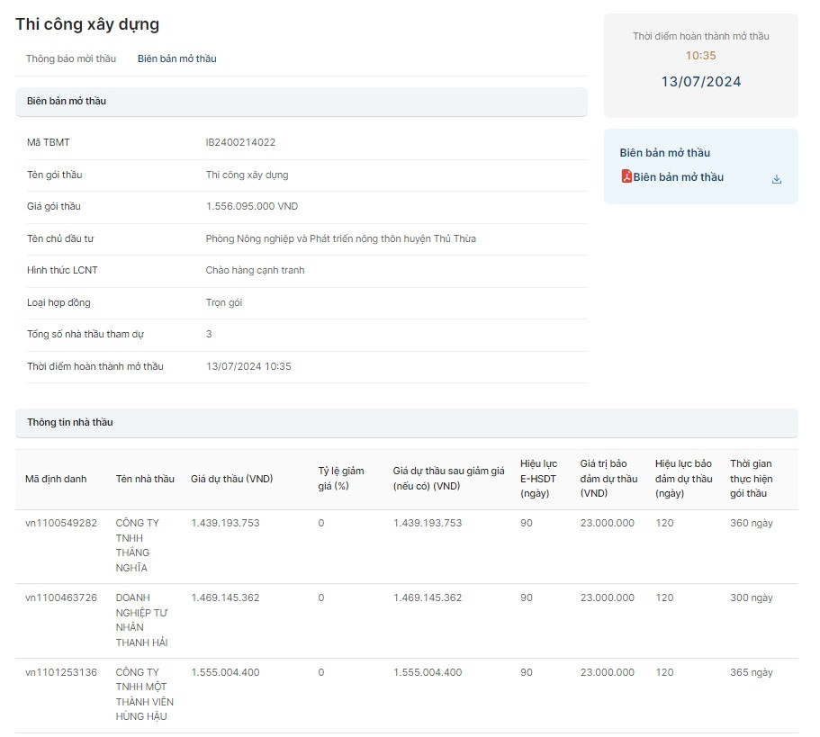
Task: Select bidder ID vn1100463726
Action: (61, 598)
